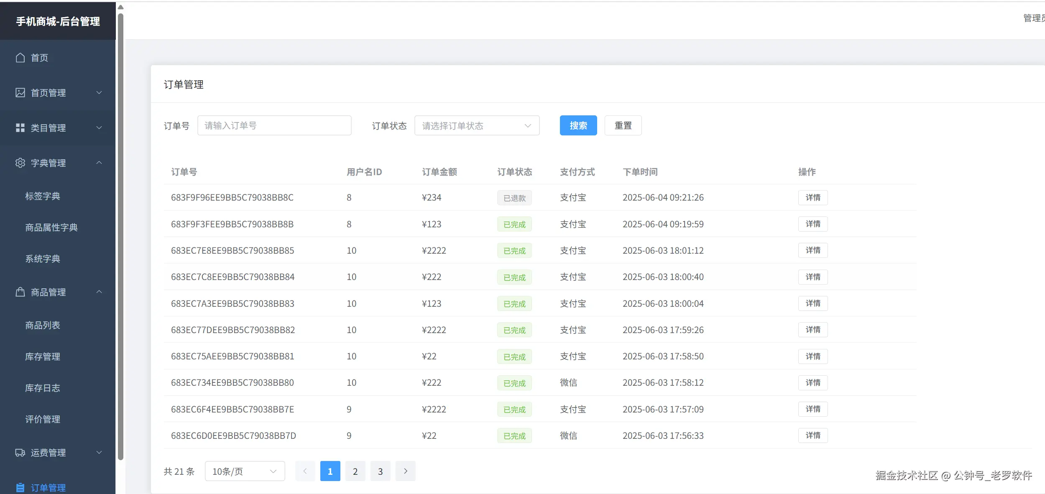View 详情 for order ending BB8C

pyautogui.click(x=812, y=198)
